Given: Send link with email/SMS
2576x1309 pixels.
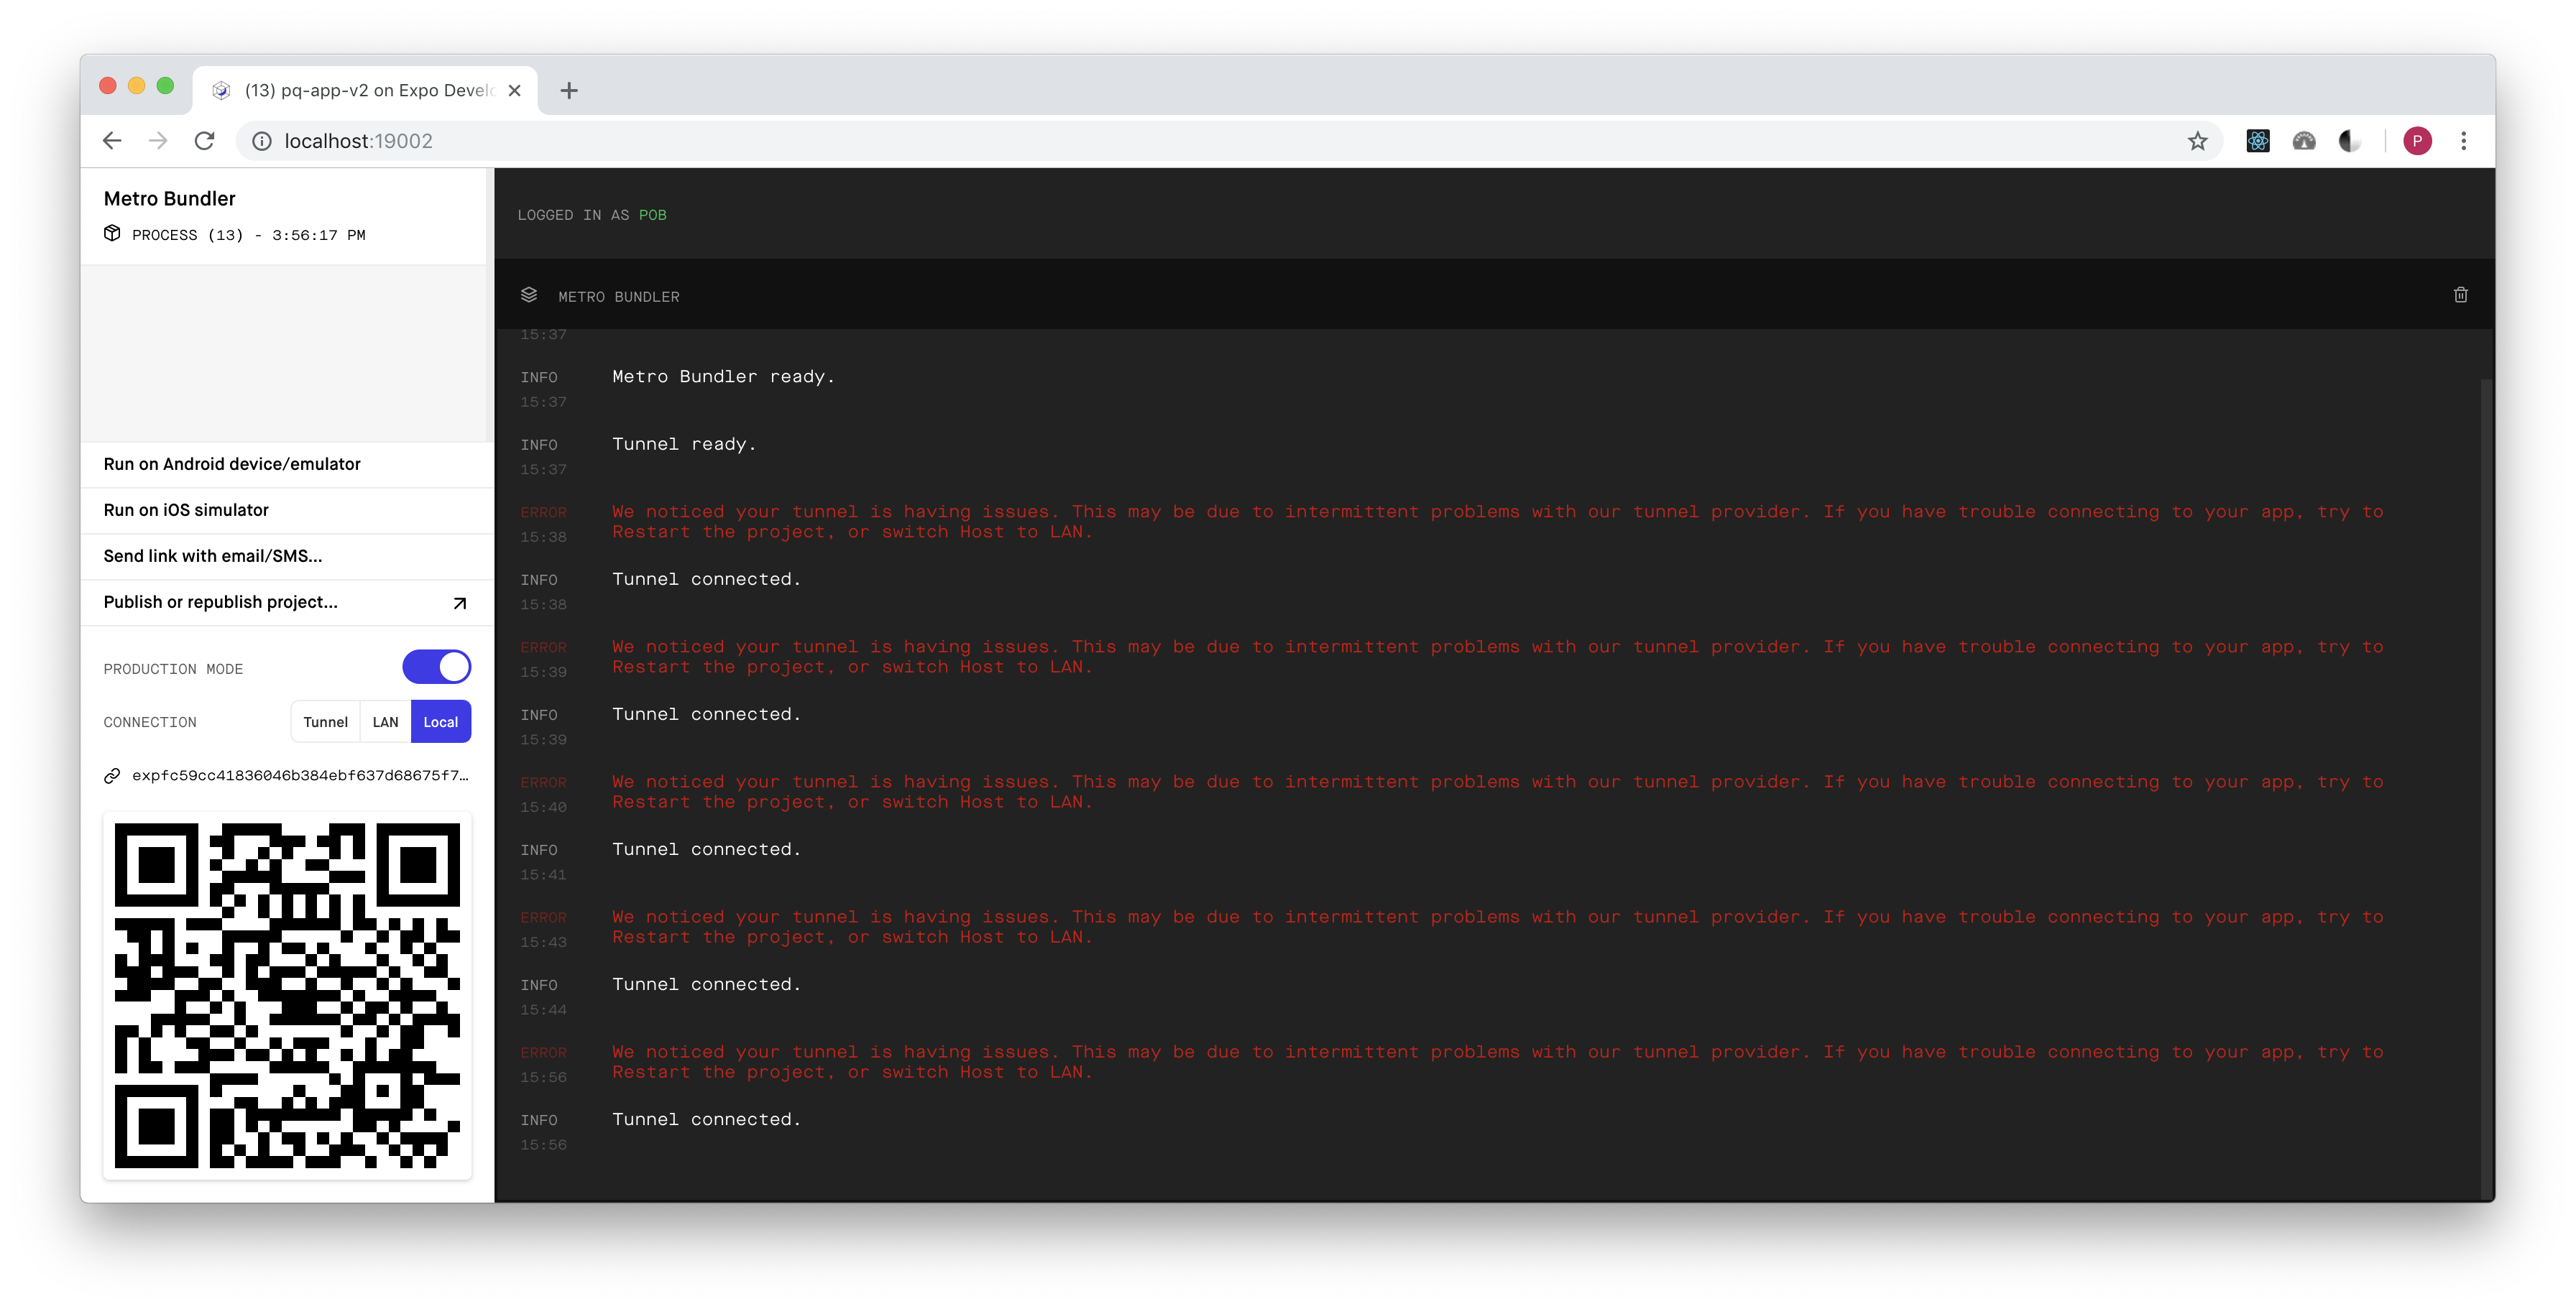Looking at the screenshot, I should point(213,555).
